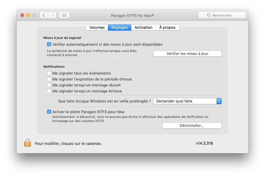The width and height of the screenshot is (265, 177).
Task: Enable 'montage échoue' notification checkbox
Action: pyautogui.click(x=49, y=91)
